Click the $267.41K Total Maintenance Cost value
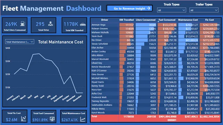This screenshot has width=223, height=125. tap(70, 120)
